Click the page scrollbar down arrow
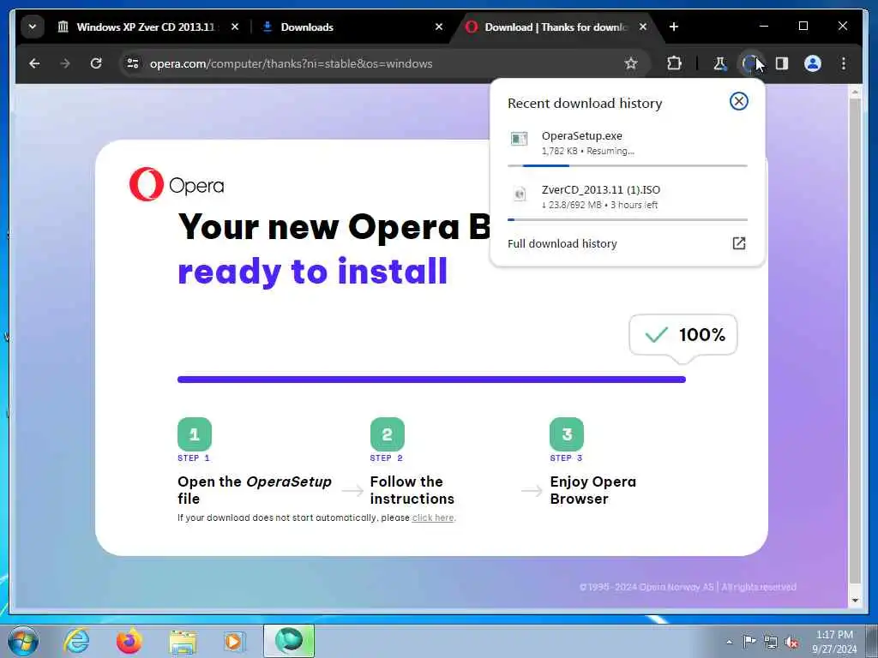This screenshot has height=658, width=878. pos(855,601)
